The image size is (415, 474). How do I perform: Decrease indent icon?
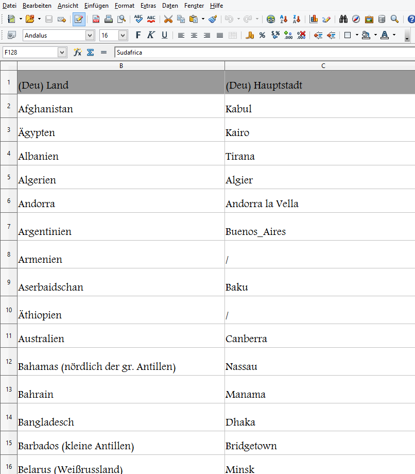coord(318,35)
